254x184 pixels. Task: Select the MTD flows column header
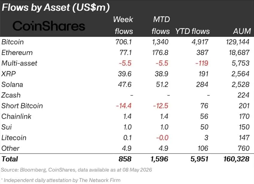[x=161, y=25]
